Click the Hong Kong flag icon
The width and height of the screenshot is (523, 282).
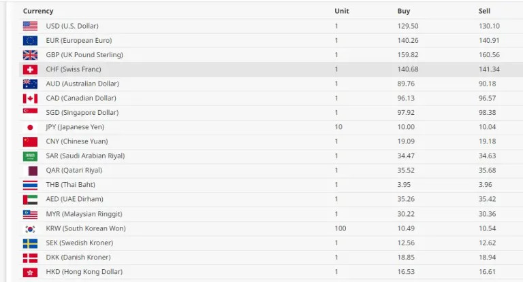(30, 272)
